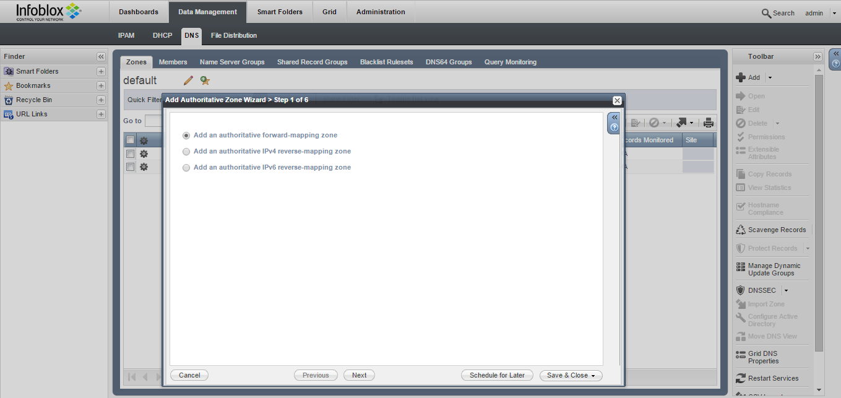Open Grid DNS Properties
841x398 pixels.
point(763,357)
